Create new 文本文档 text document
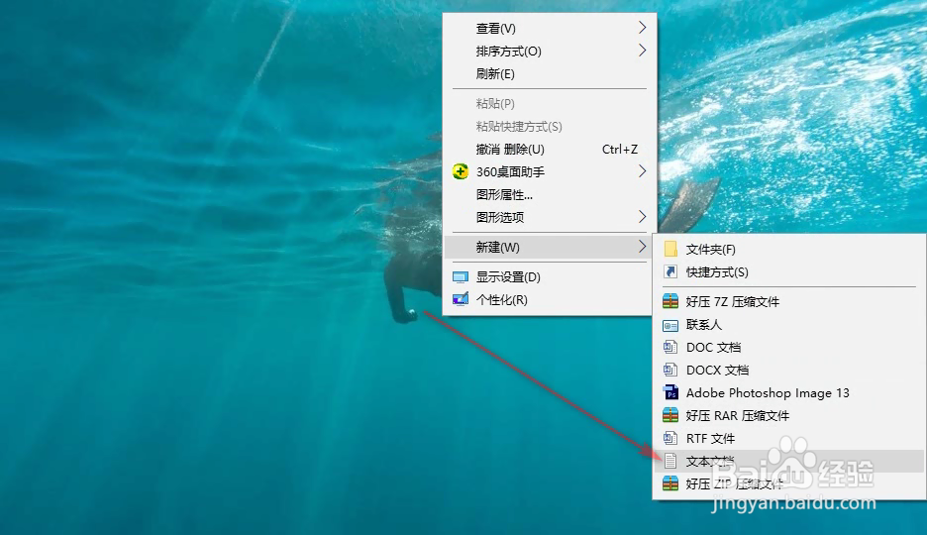The image size is (927, 535). click(x=789, y=461)
